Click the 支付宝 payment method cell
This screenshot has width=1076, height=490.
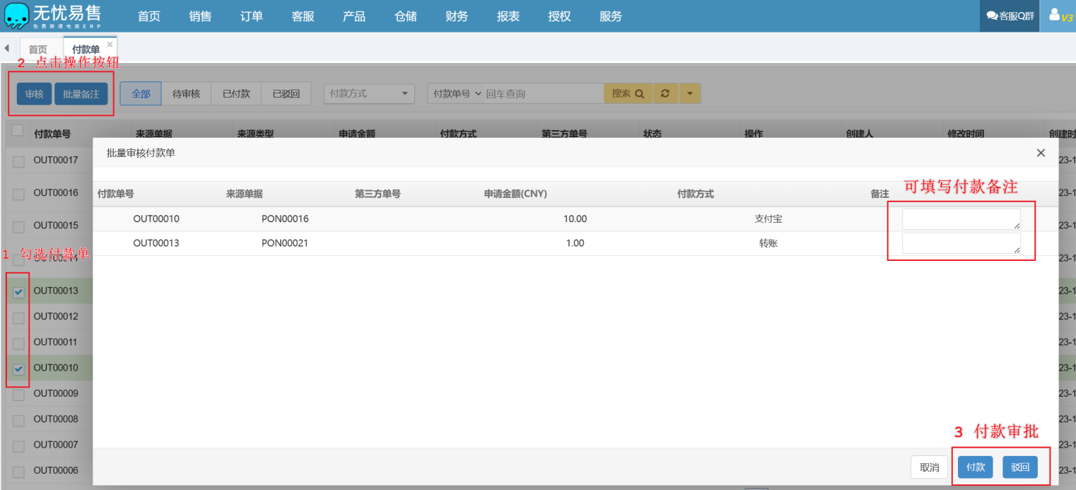coord(768,219)
